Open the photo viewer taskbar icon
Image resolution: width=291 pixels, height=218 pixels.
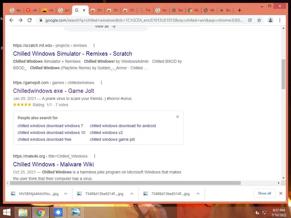tap(76, 212)
